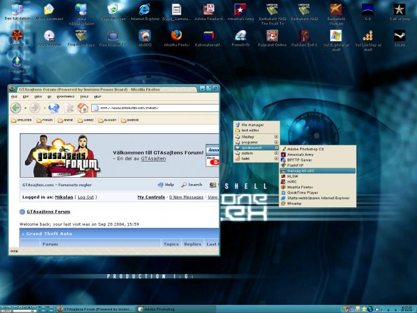Click the Log Out link
417x313 pixels.
(x=85, y=197)
